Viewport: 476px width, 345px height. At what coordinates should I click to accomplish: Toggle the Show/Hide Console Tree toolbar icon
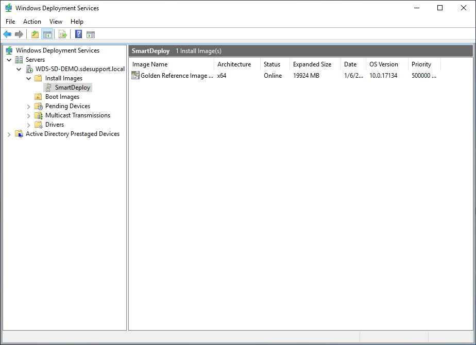[47, 34]
